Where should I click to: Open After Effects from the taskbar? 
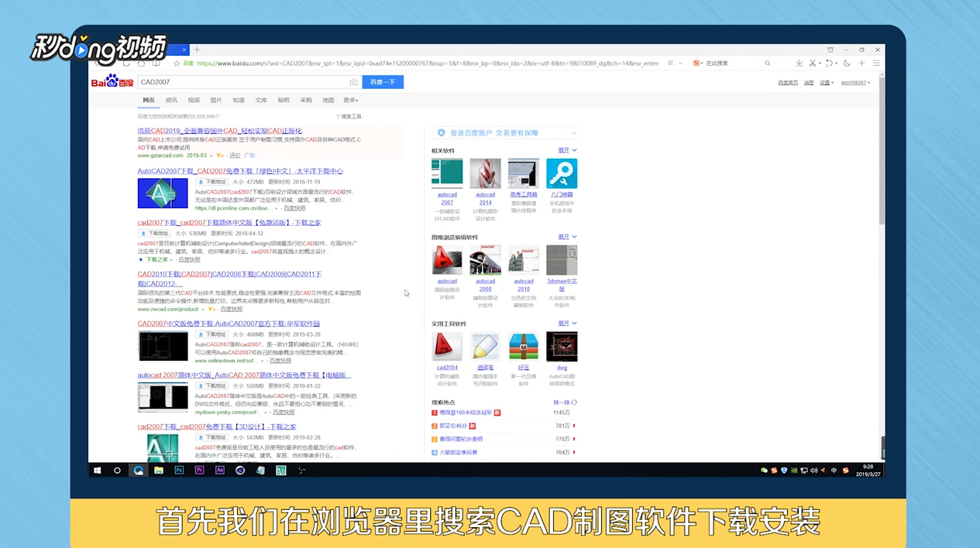pyautogui.click(x=220, y=470)
